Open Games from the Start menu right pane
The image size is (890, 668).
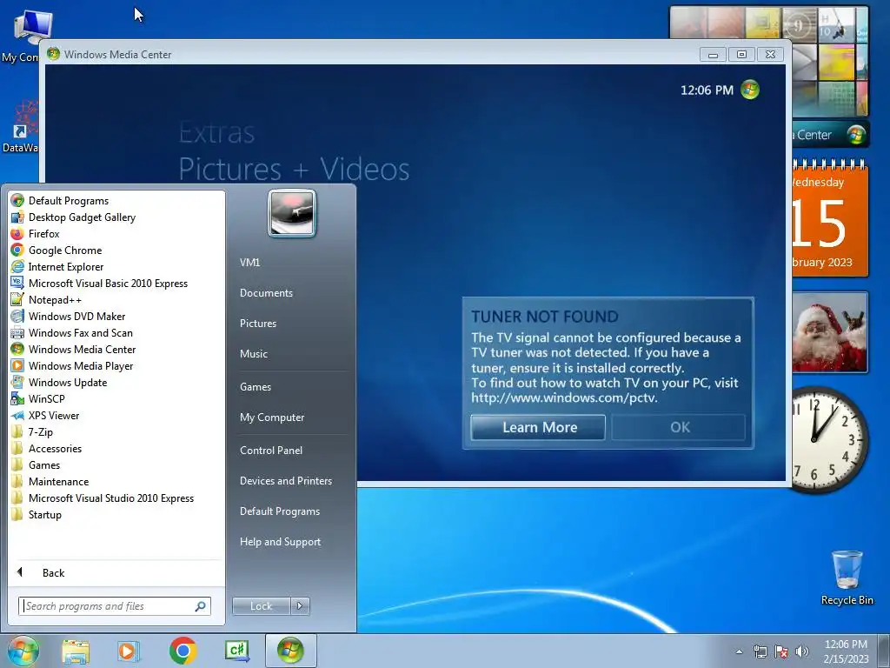tap(256, 387)
